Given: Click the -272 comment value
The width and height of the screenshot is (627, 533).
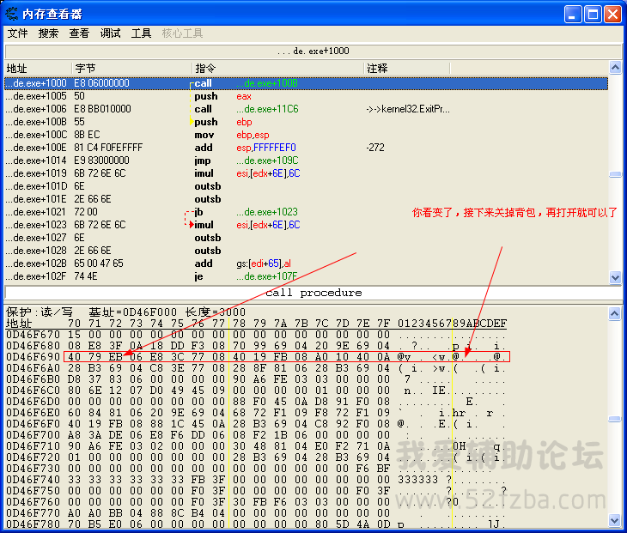Looking at the screenshot, I should point(375,148).
